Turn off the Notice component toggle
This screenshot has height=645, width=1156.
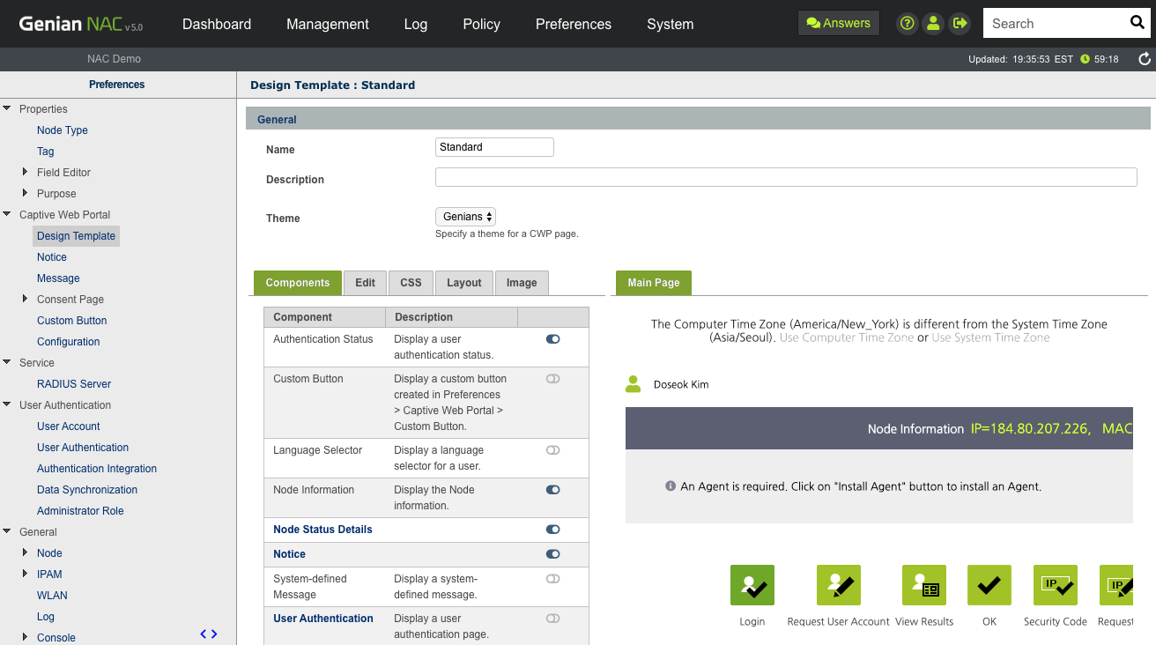(552, 554)
